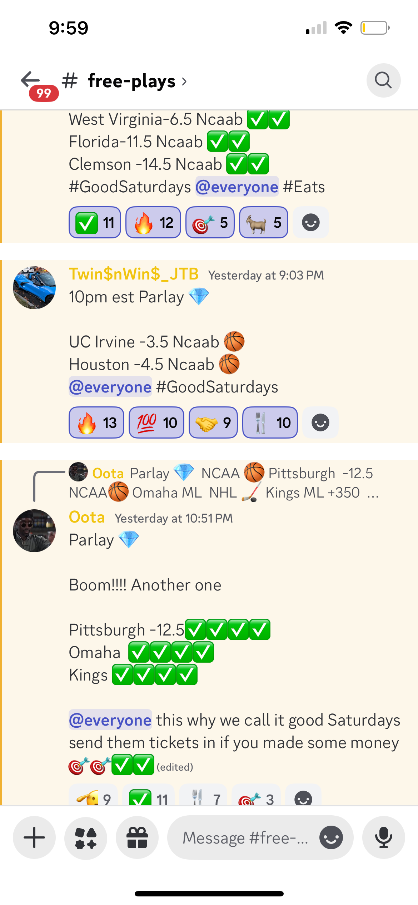The width and height of the screenshot is (418, 905).
Task: Toggle the handshake reaction showing 9
Action: (x=213, y=422)
